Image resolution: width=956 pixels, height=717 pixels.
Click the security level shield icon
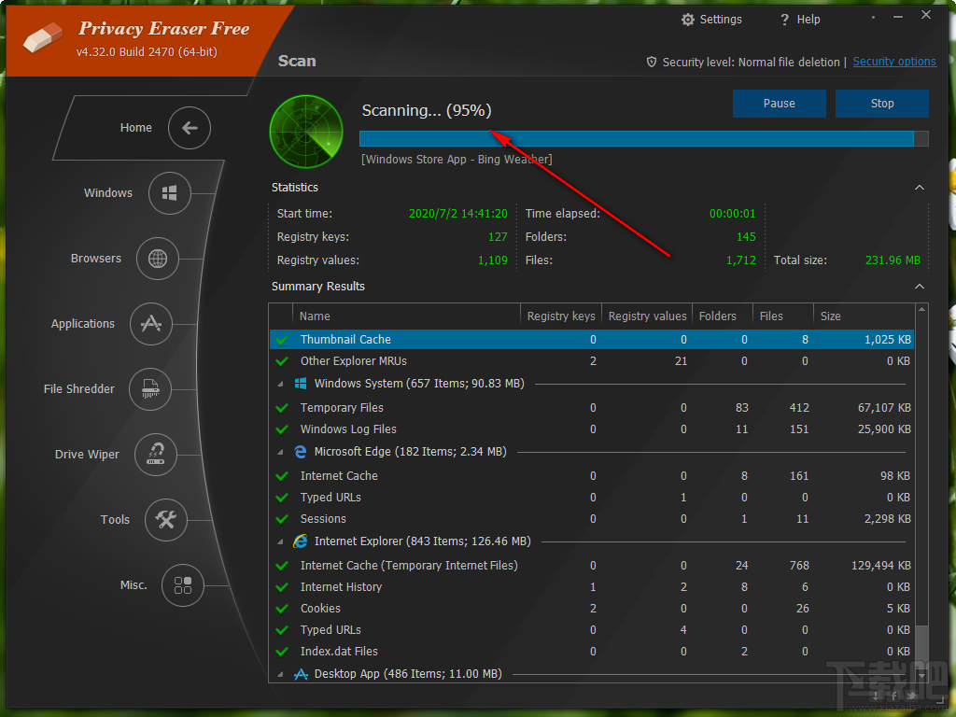coord(652,63)
